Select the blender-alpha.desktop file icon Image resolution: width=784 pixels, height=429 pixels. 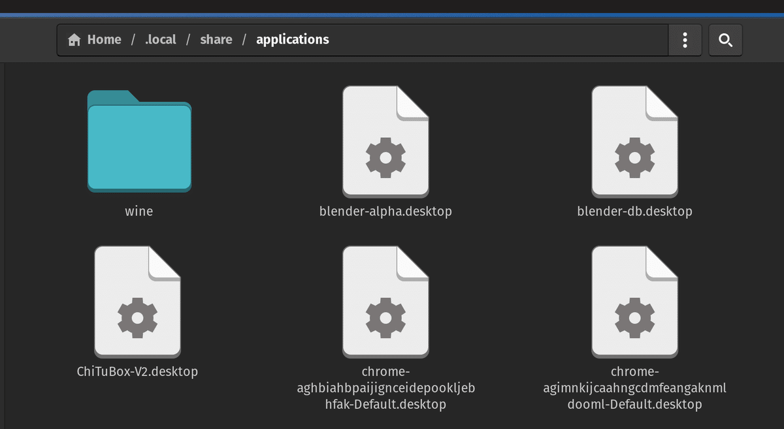tap(385, 142)
